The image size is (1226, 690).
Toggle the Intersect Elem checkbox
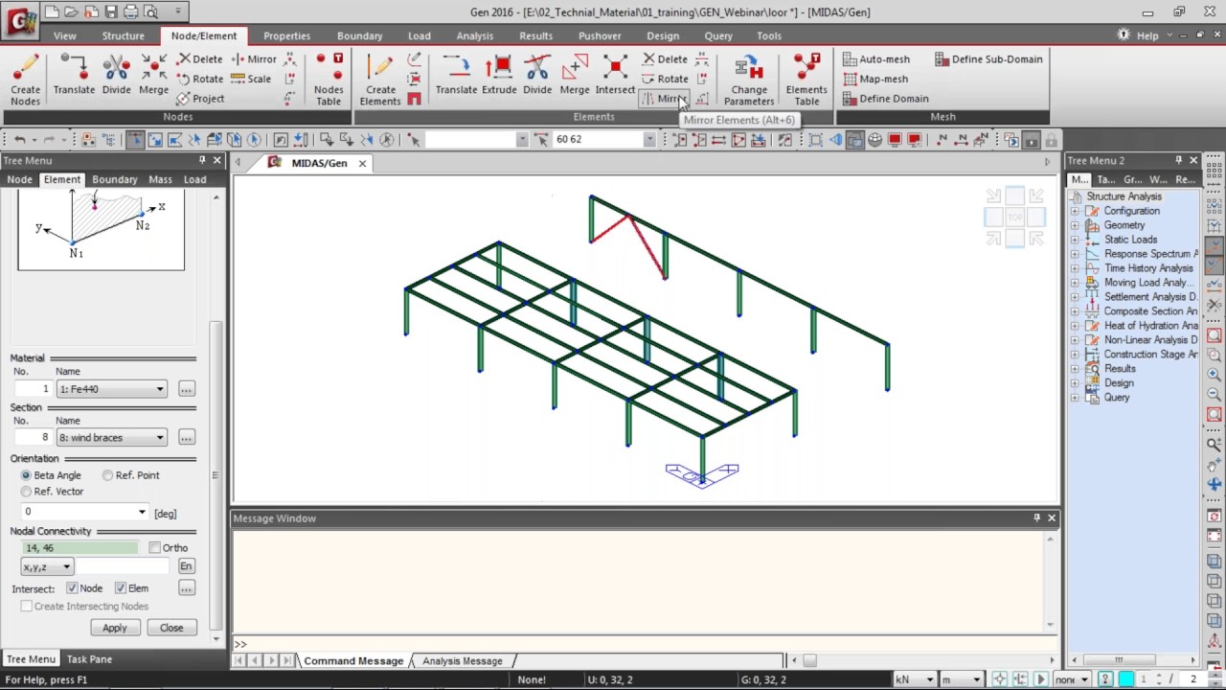pos(121,588)
